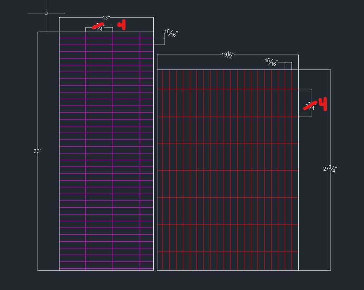Image resolution: width=364 pixels, height=290 pixels.
Task: Select the 13" width dimension text
Action: coord(106,18)
